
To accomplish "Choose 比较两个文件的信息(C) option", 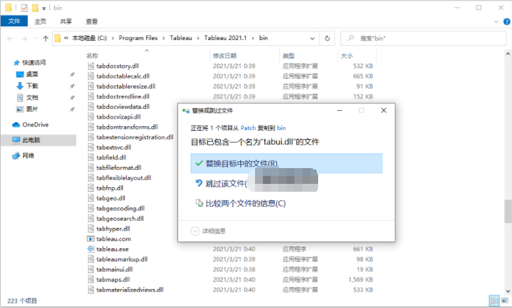I will click(x=241, y=204).
